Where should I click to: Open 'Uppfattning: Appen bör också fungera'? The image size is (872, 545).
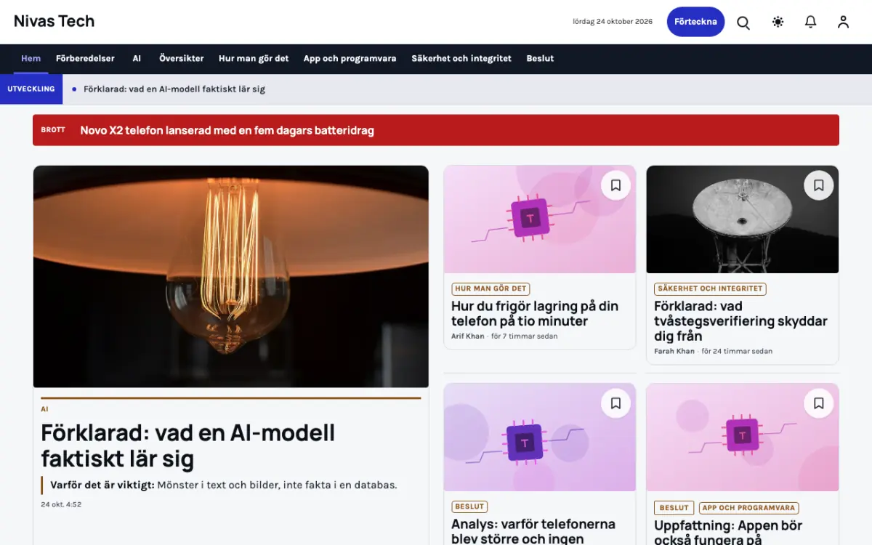pyautogui.click(x=728, y=532)
